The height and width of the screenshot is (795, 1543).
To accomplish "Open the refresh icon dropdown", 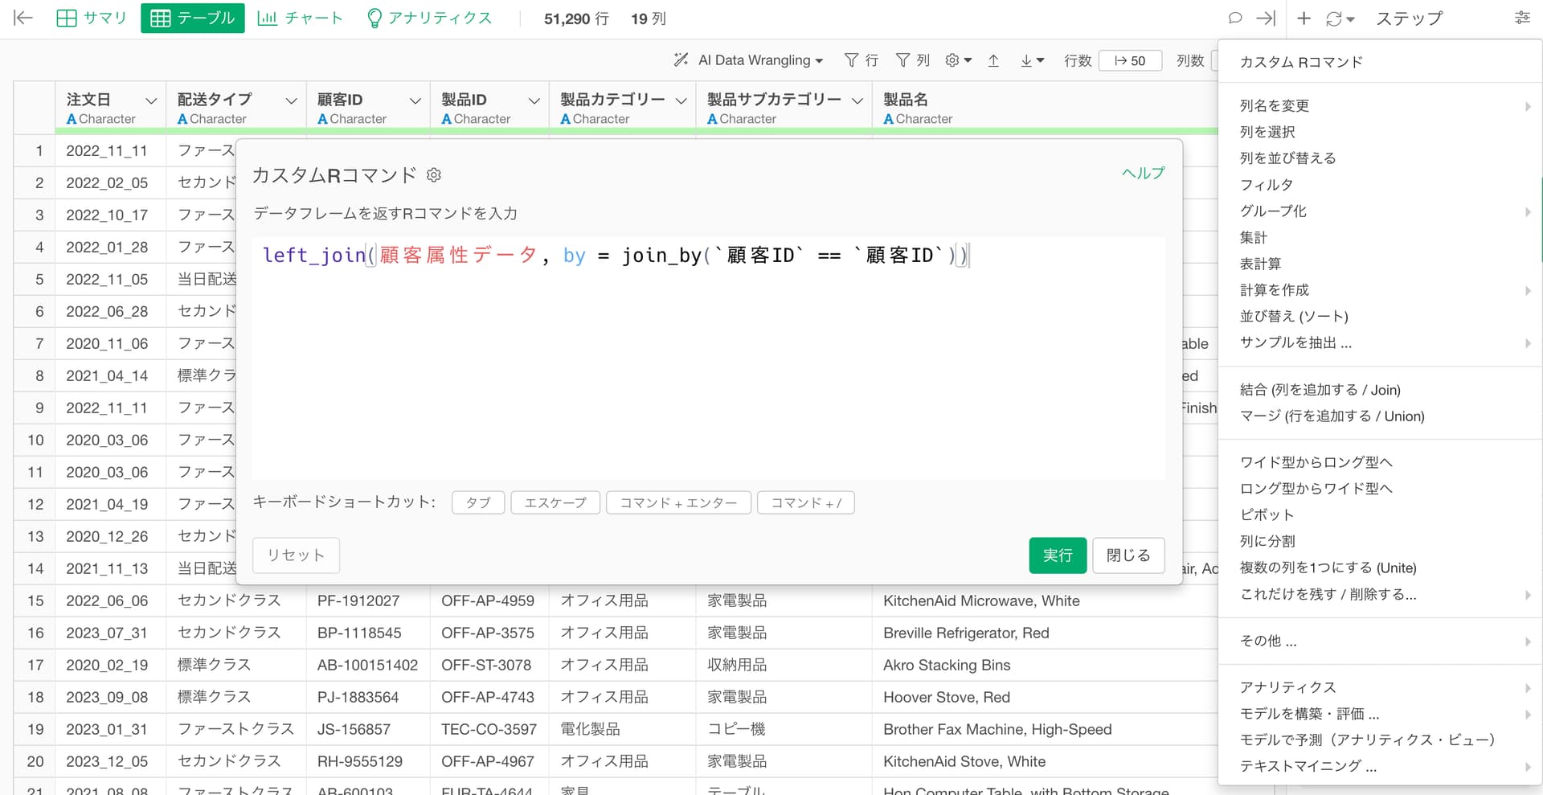I will 1340,18.
